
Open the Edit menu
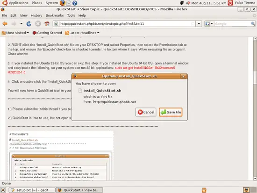click(13, 15)
